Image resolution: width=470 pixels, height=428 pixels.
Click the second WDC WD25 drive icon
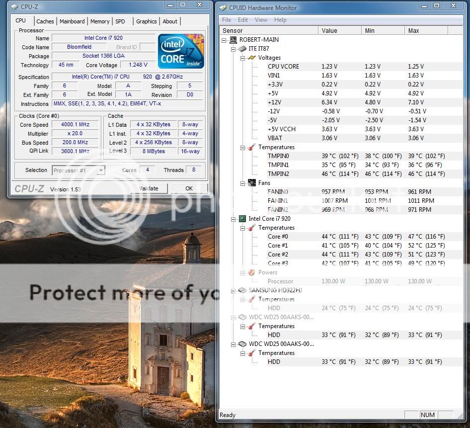pos(242,344)
